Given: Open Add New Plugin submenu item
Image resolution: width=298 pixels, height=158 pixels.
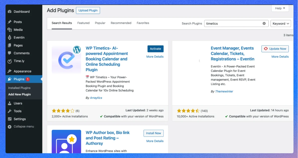Looking at the screenshot, I should coord(19,94).
